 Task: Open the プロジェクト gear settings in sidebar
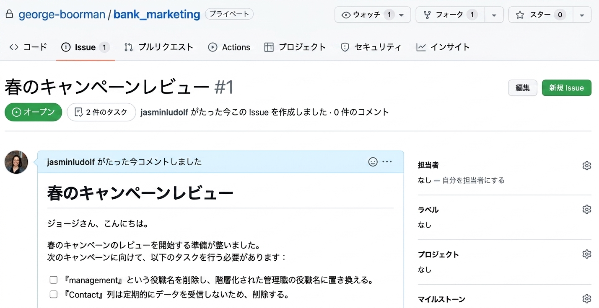(587, 254)
